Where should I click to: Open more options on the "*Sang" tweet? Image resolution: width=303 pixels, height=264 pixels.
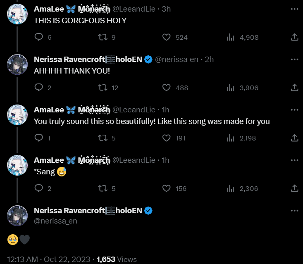(x=294, y=160)
